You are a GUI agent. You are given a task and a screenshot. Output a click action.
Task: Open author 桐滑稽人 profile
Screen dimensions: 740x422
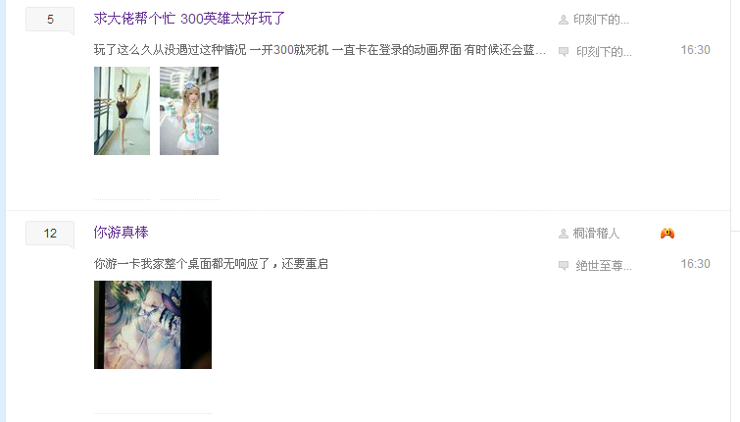click(596, 233)
